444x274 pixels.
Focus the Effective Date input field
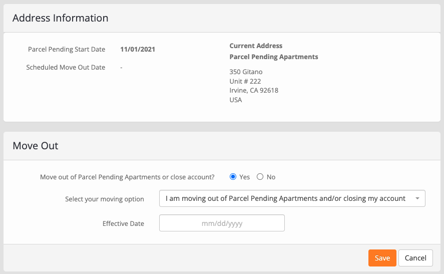222,223
